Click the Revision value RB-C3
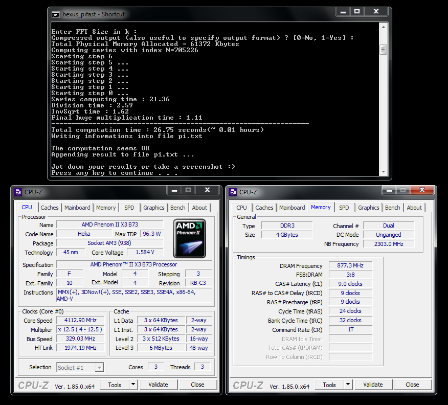 pos(198,283)
